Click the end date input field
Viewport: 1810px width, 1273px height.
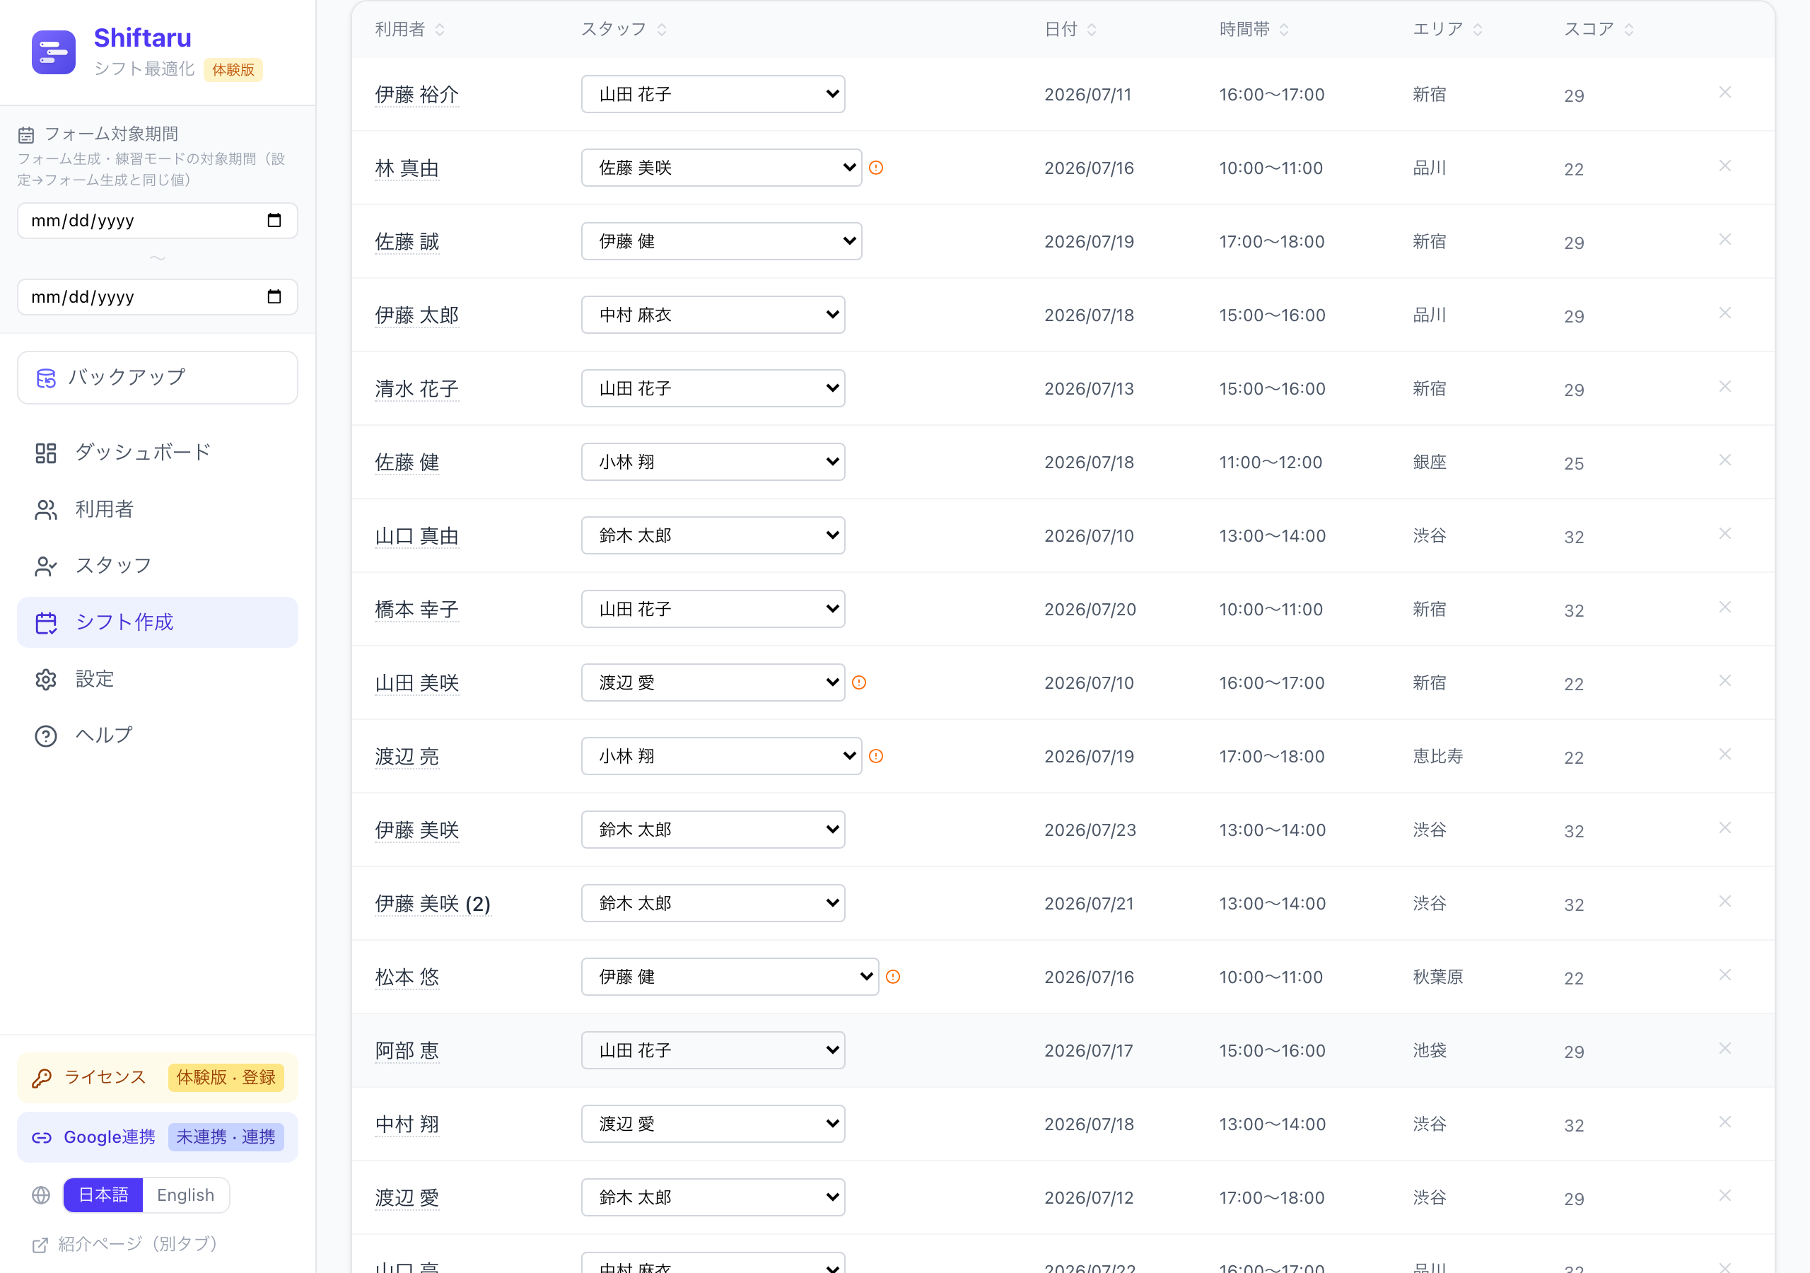158,296
